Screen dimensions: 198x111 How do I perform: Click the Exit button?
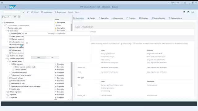click(193, 12)
